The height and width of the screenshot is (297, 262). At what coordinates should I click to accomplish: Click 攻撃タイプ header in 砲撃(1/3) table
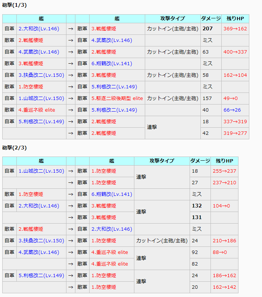(x=172, y=19)
